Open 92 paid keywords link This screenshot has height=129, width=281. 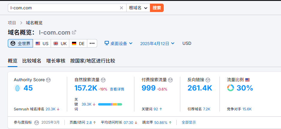pos(156,109)
